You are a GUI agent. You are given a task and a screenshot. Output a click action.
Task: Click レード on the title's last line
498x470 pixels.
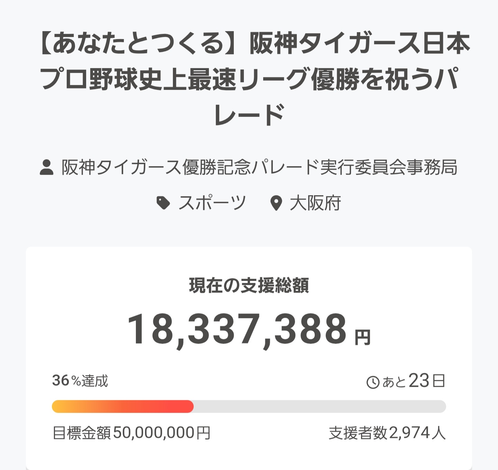[249, 115]
